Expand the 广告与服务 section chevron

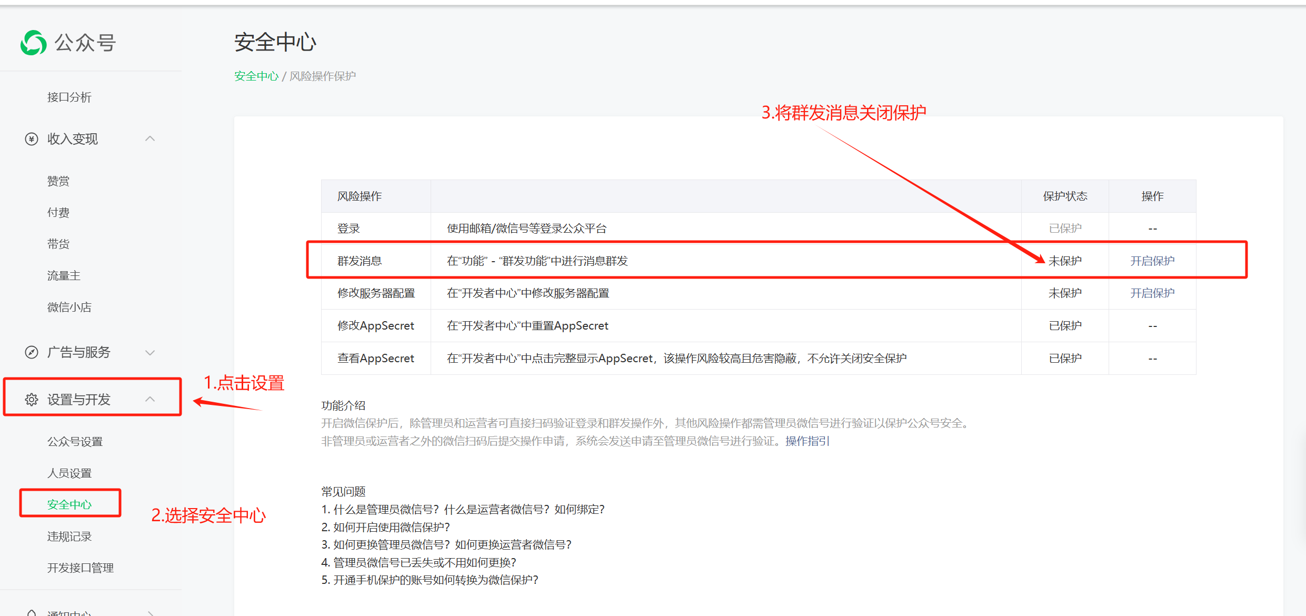click(x=150, y=352)
